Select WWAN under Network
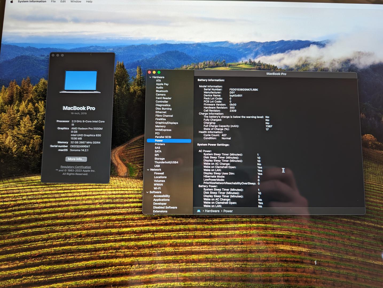 coord(158,185)
